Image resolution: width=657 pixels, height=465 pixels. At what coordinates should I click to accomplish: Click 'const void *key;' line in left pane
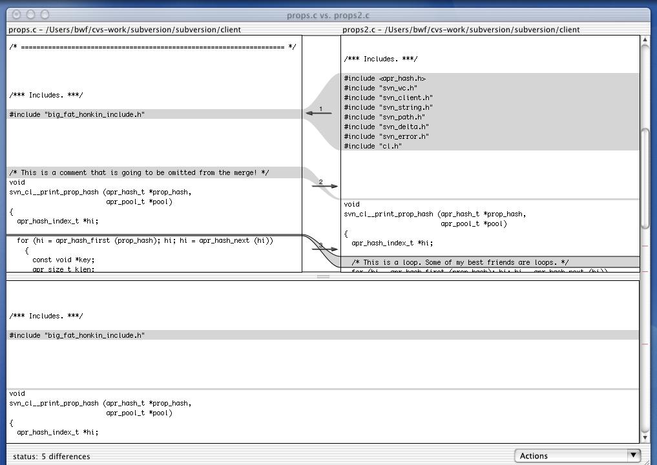click(x=64, y=260)
